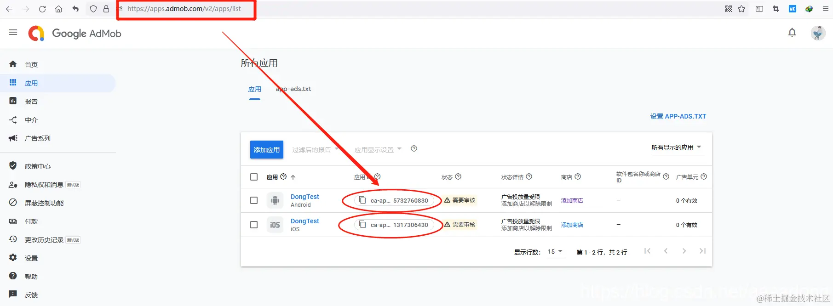Bookmark this page with the star icon
833x306 pixels.
(x=741, y=9)
